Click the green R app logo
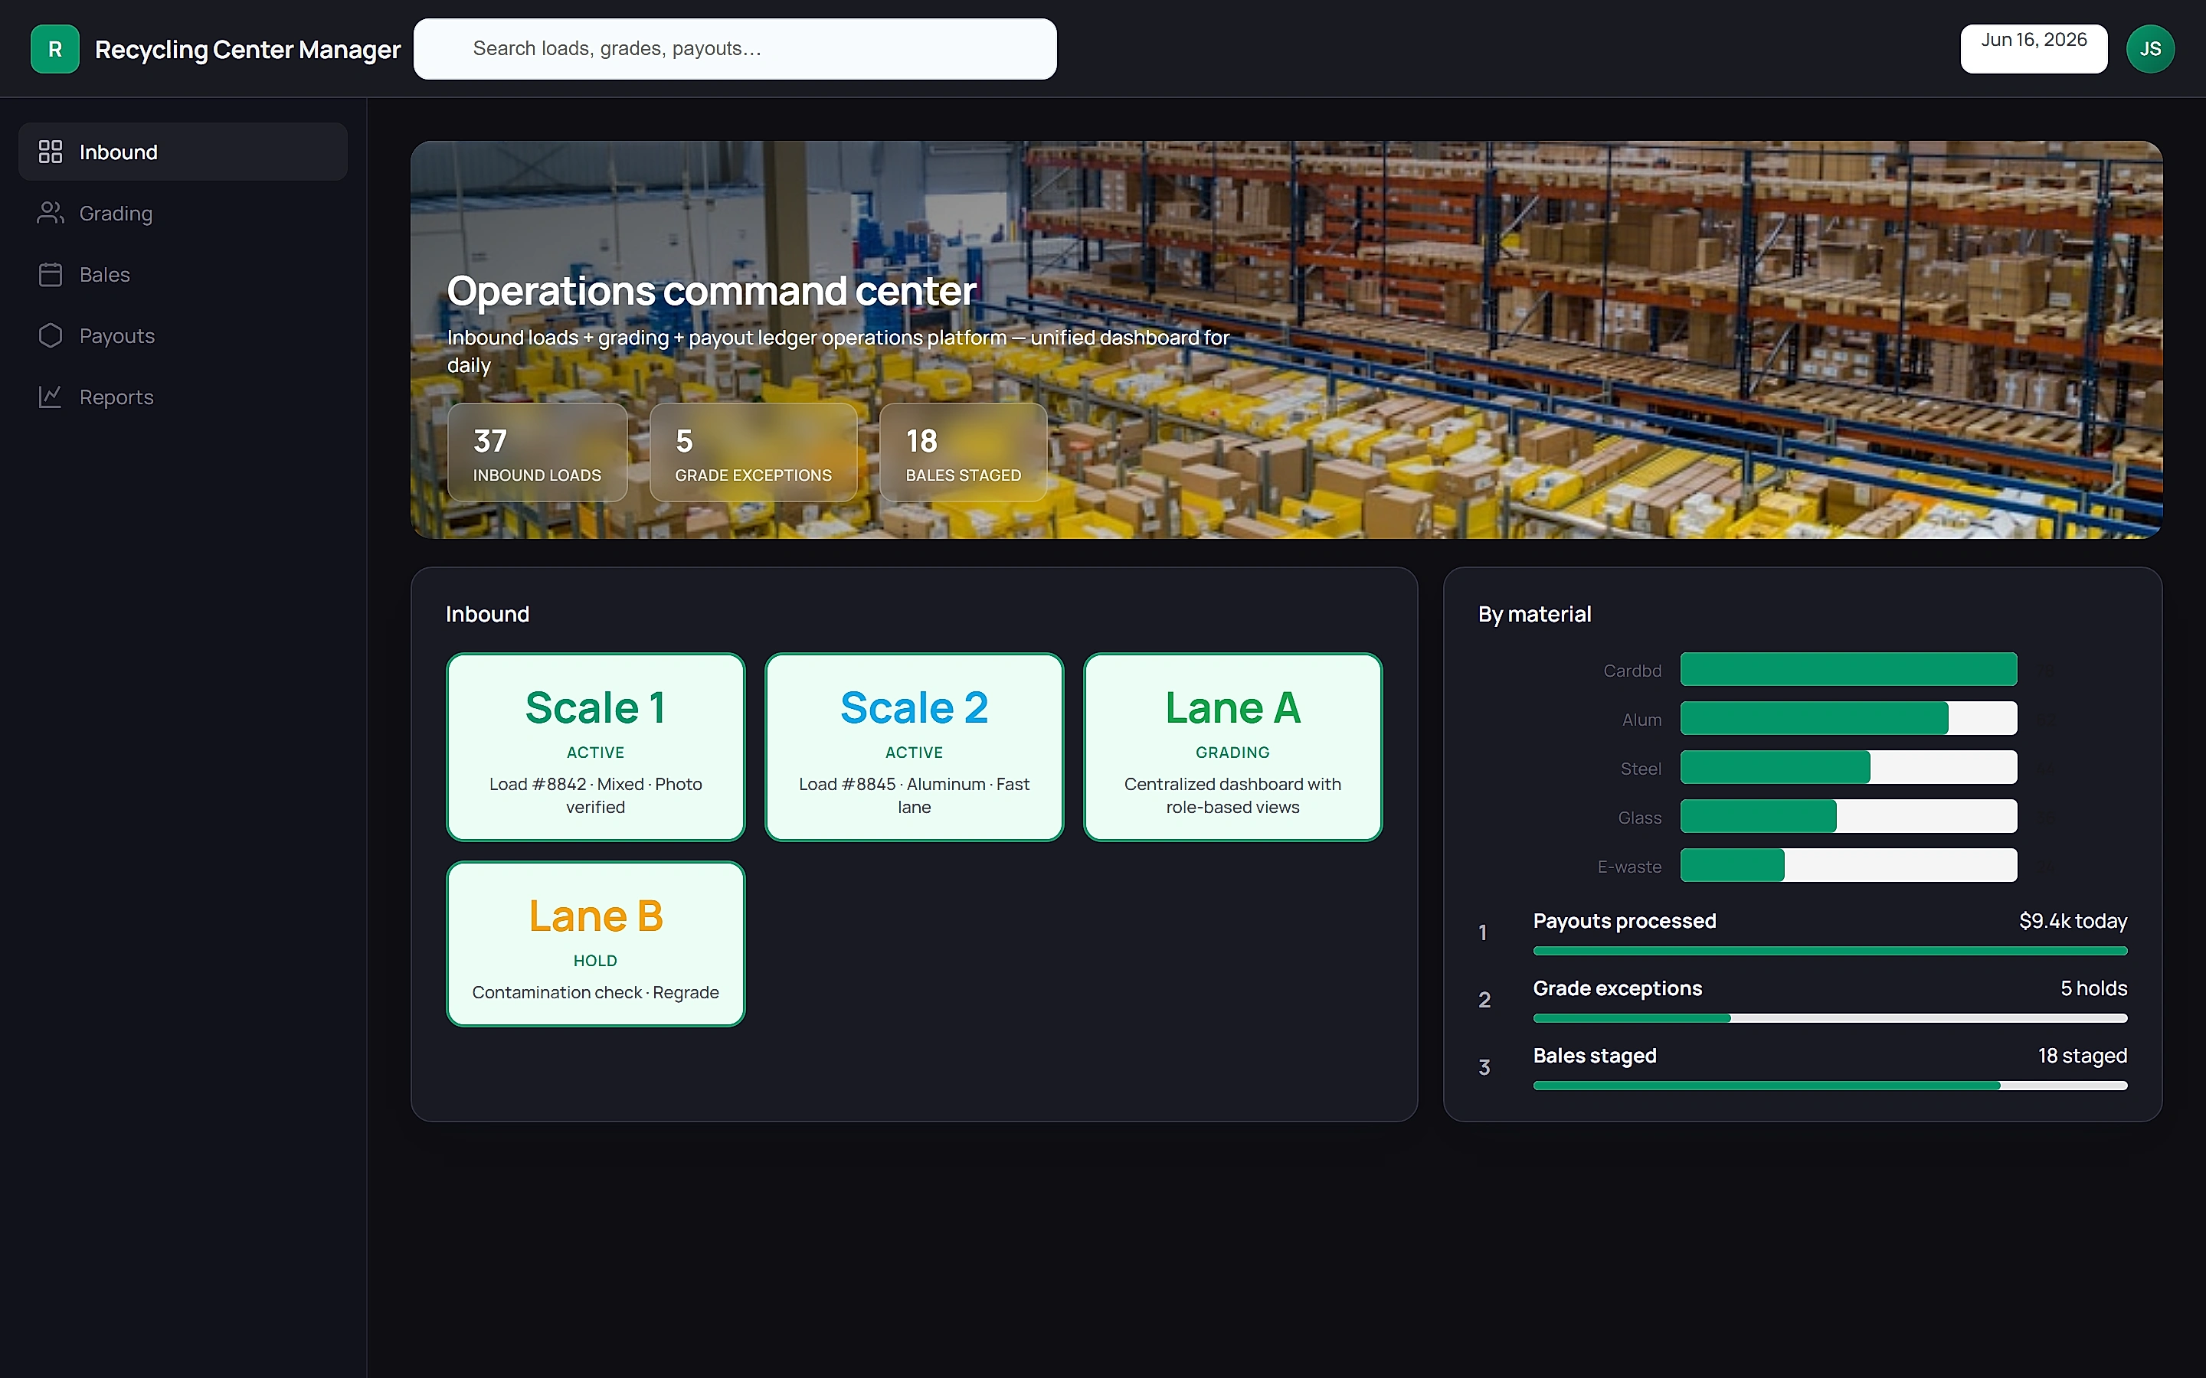This screenshot has height=1378, width=2206. [x=54, y=49]
